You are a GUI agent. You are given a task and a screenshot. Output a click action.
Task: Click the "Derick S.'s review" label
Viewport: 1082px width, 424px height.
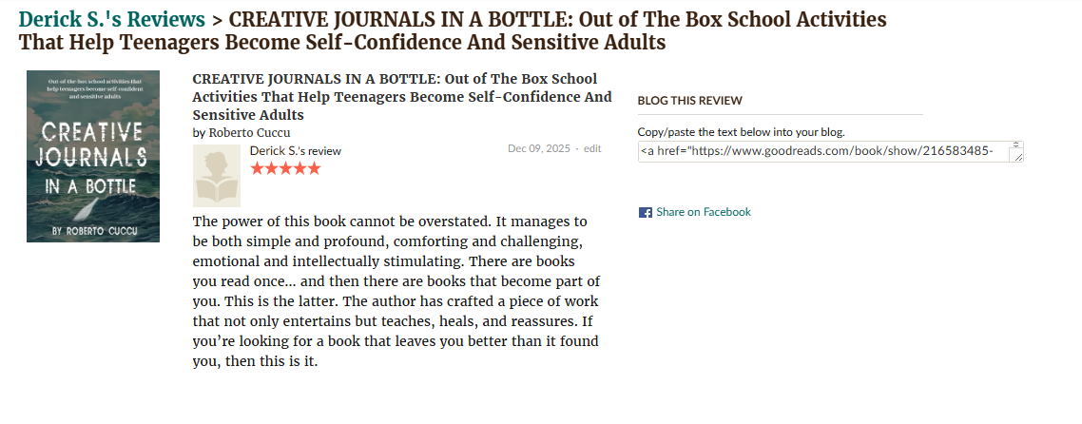click(295, 150)
